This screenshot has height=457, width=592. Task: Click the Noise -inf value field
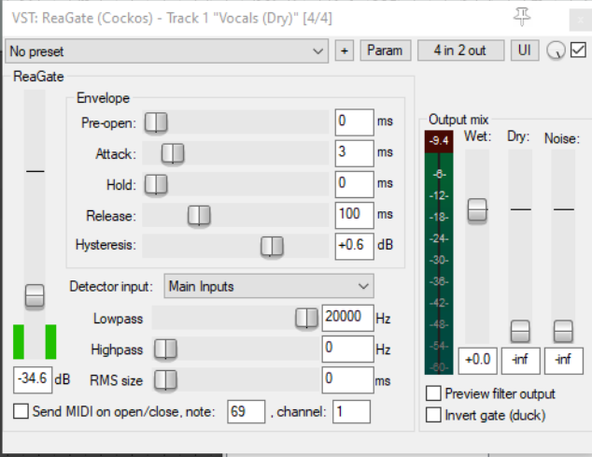tap(564, 361)
